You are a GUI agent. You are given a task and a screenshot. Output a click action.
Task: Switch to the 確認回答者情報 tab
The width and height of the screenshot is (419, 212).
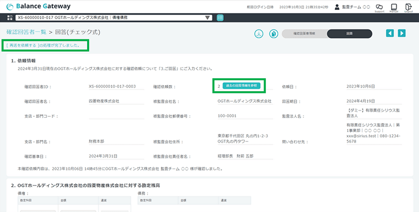tap(304, 34)
